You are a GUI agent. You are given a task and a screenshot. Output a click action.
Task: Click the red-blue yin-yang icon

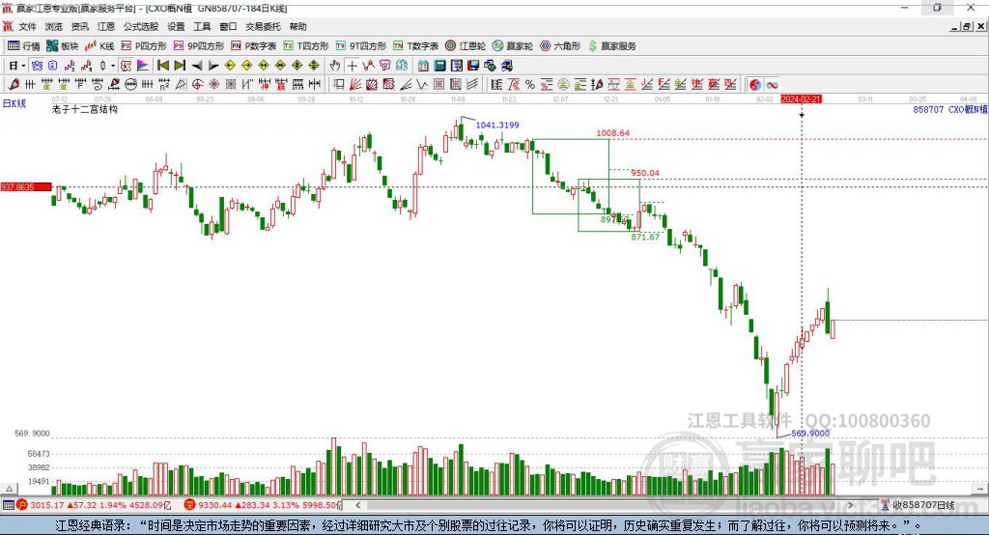755,85
